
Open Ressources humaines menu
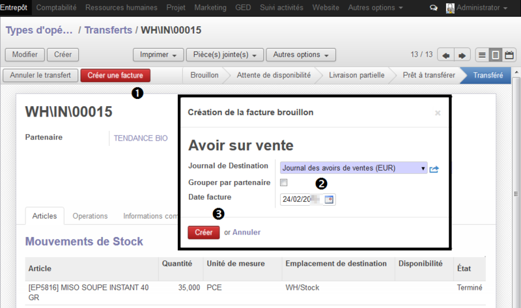[121, 8]
